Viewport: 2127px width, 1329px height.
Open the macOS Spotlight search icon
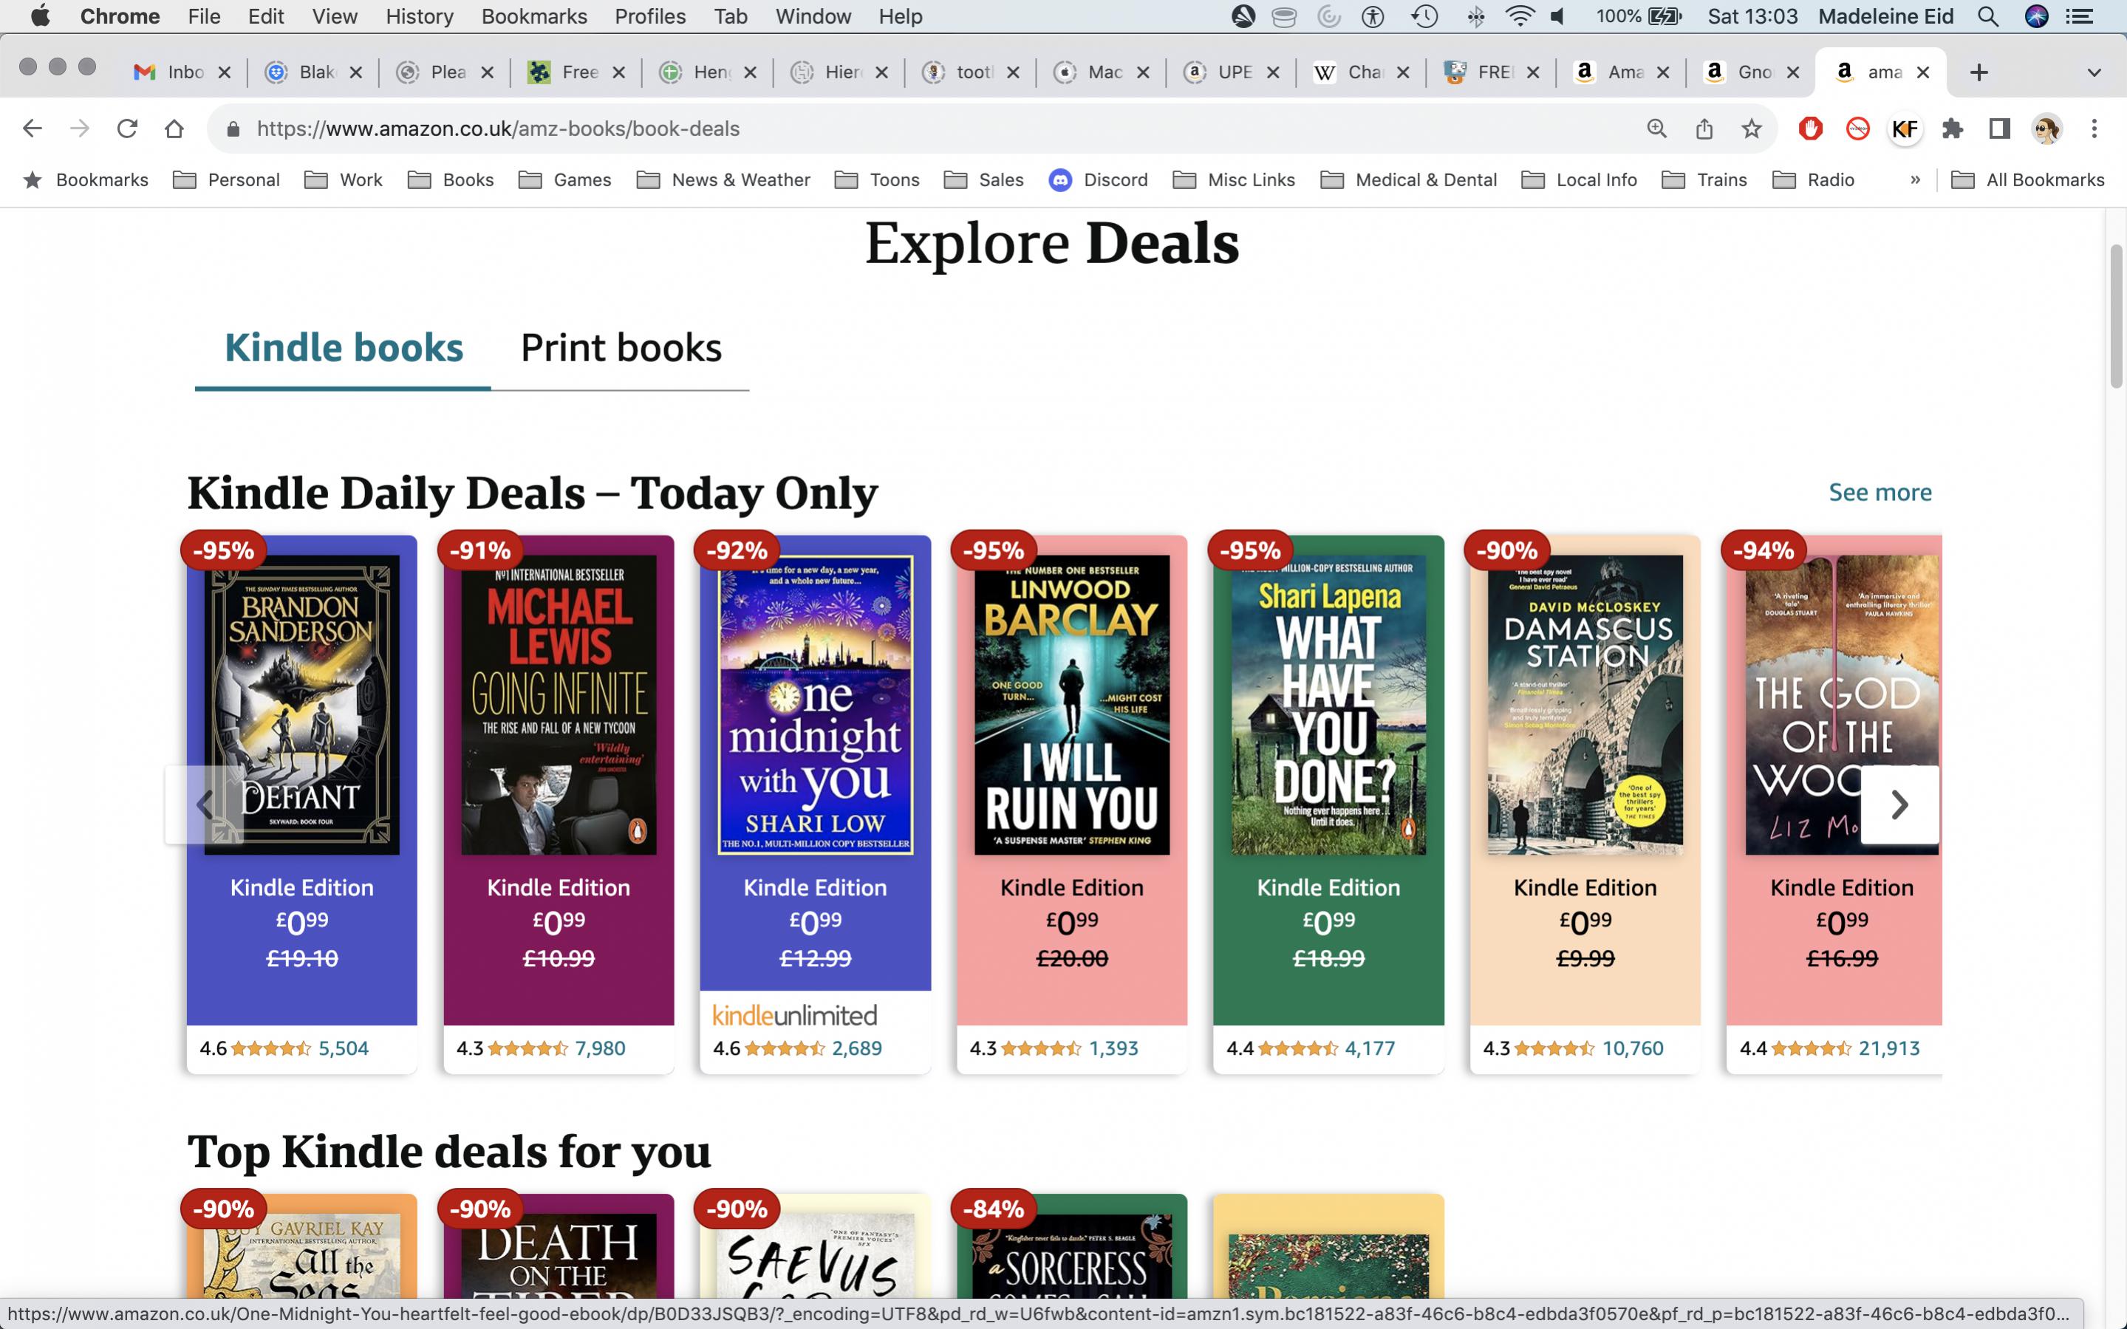(x=1988, y=16)
